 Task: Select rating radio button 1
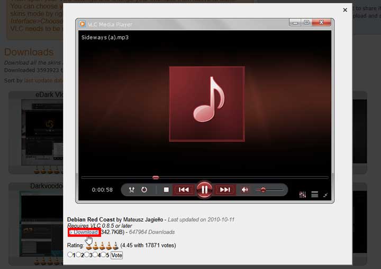[70, 254]
